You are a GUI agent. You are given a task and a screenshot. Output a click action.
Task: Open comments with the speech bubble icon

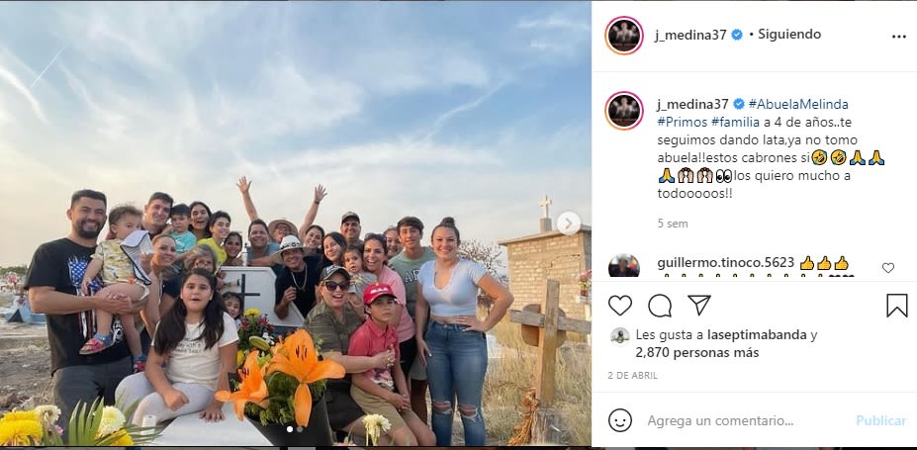(660, 305)
